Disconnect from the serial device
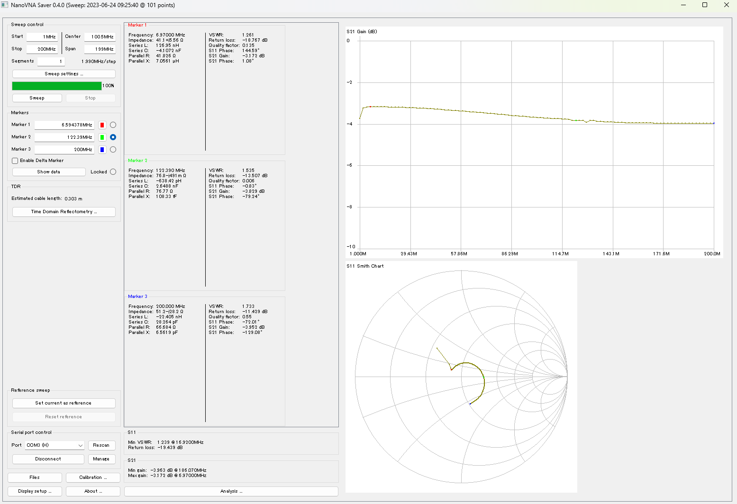 click(48, 459)
